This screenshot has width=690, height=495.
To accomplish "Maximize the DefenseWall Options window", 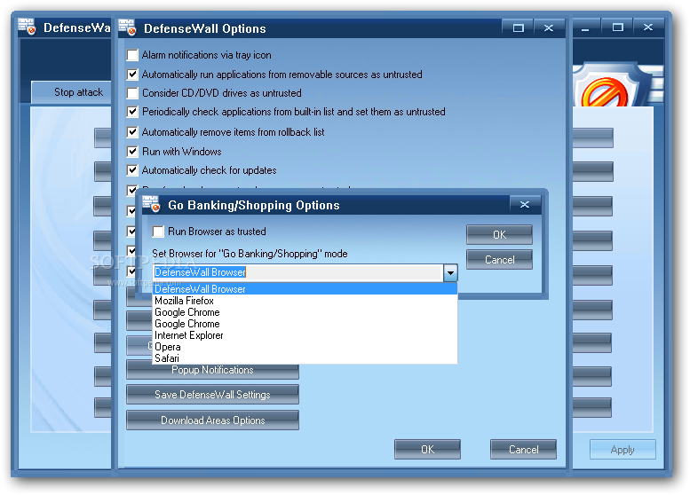I will (519, 28).
